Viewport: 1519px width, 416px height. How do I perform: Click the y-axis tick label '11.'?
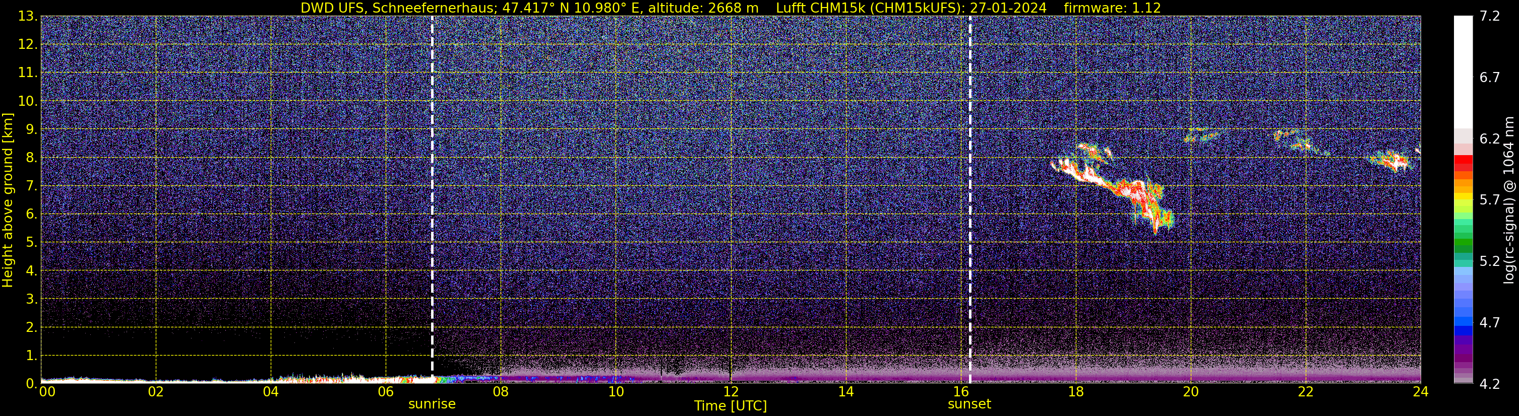coord(28,73)
